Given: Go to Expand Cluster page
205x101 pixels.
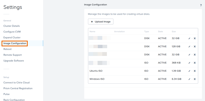Looking at the screenshot, I should [x=12, y=37].
